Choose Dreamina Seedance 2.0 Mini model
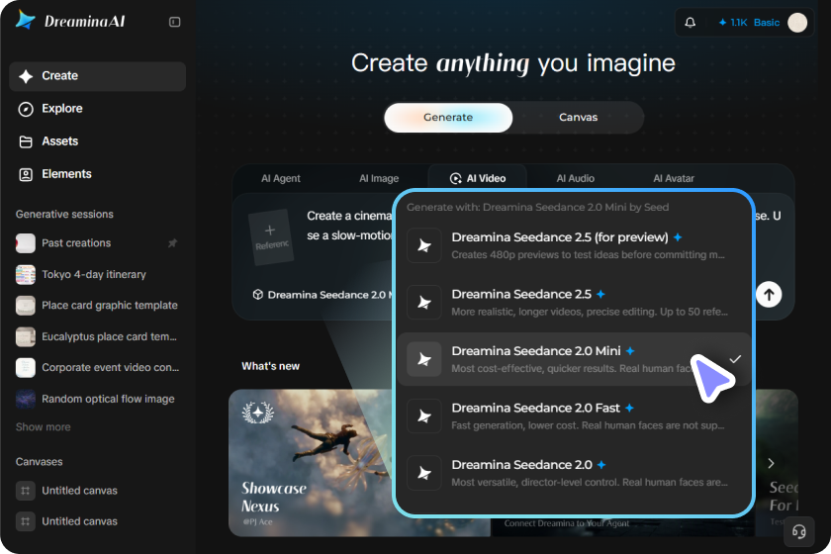 [x=574, y=359]
